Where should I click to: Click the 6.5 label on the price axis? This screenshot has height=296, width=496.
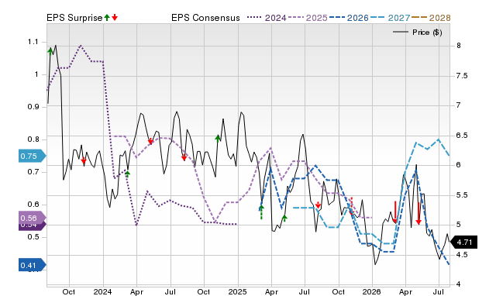(x=462, y=136)
